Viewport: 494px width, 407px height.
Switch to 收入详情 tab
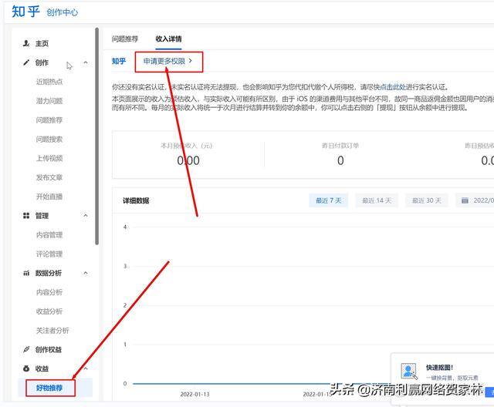point(168,39)
